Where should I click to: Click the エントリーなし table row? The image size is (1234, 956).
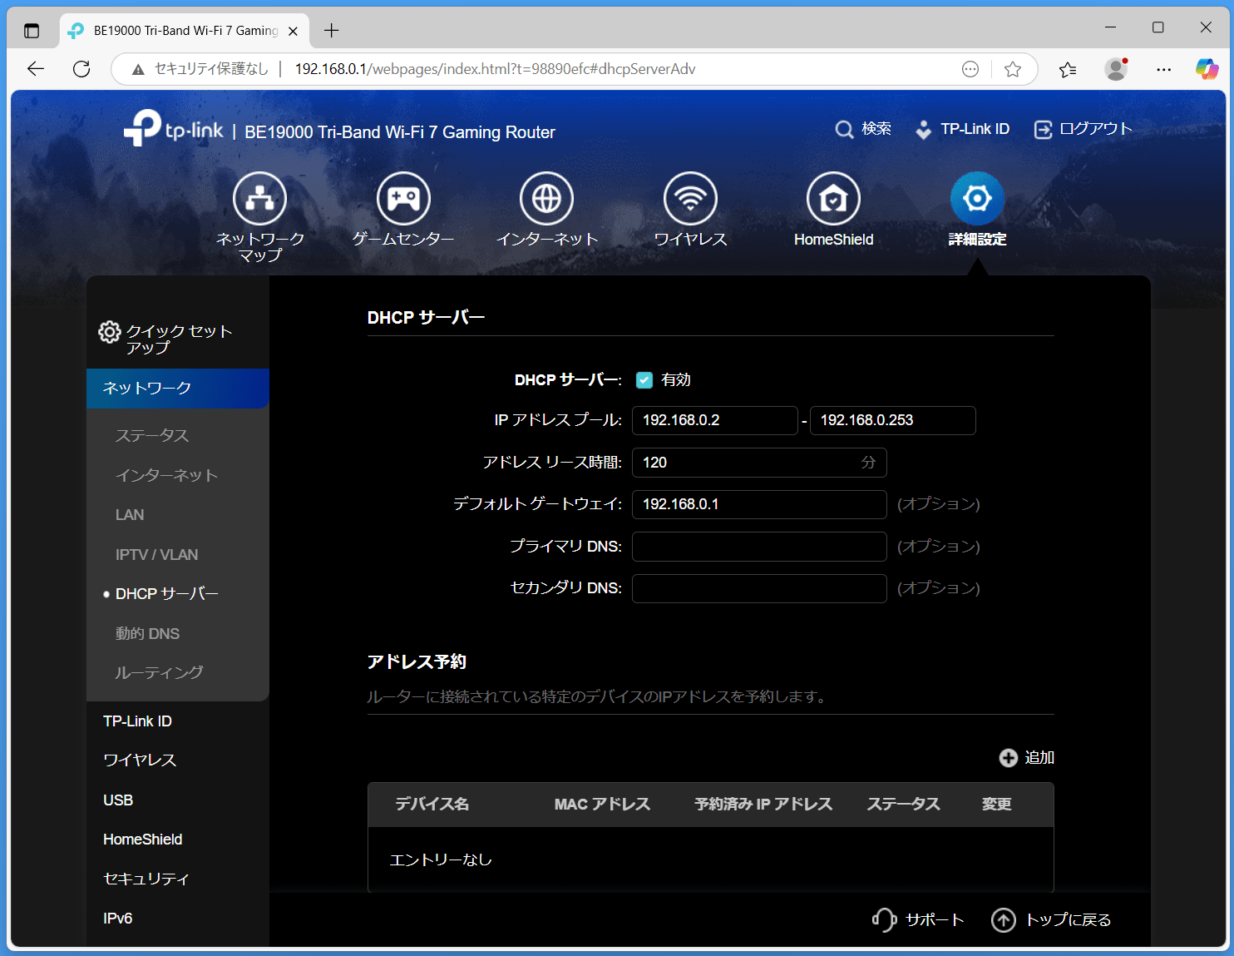pyautogui.click(x=711, y=859)
